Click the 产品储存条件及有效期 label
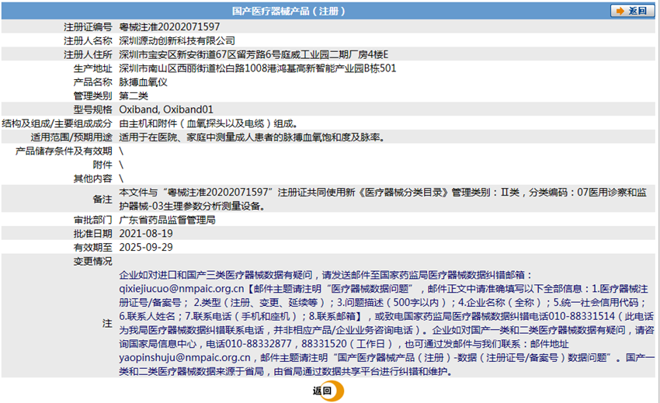This screenshot has width=660, height=403. coord(64,151)
